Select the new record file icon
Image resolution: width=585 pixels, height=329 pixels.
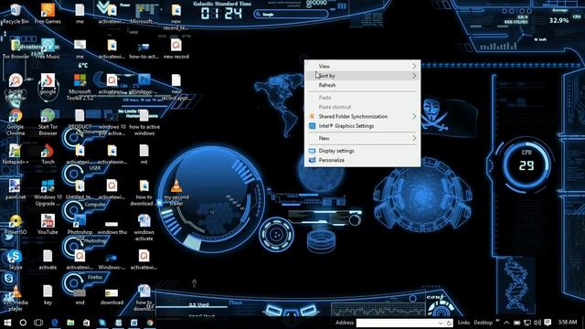coord(176,49)
